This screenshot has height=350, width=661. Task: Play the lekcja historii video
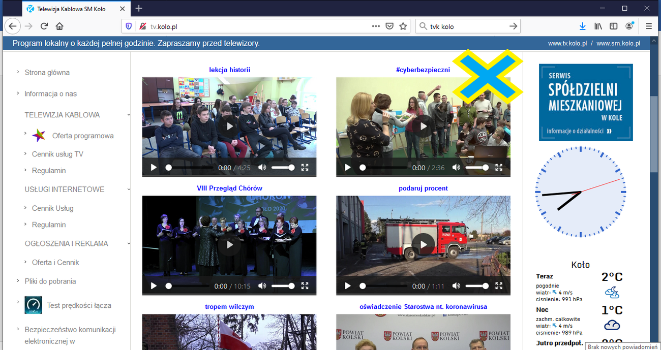point(154,167)
